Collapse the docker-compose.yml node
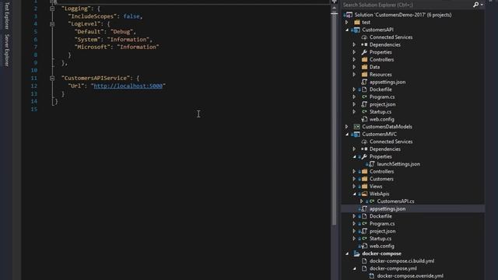The height and width of the screenshot is (280, 498). coord(354,268)
